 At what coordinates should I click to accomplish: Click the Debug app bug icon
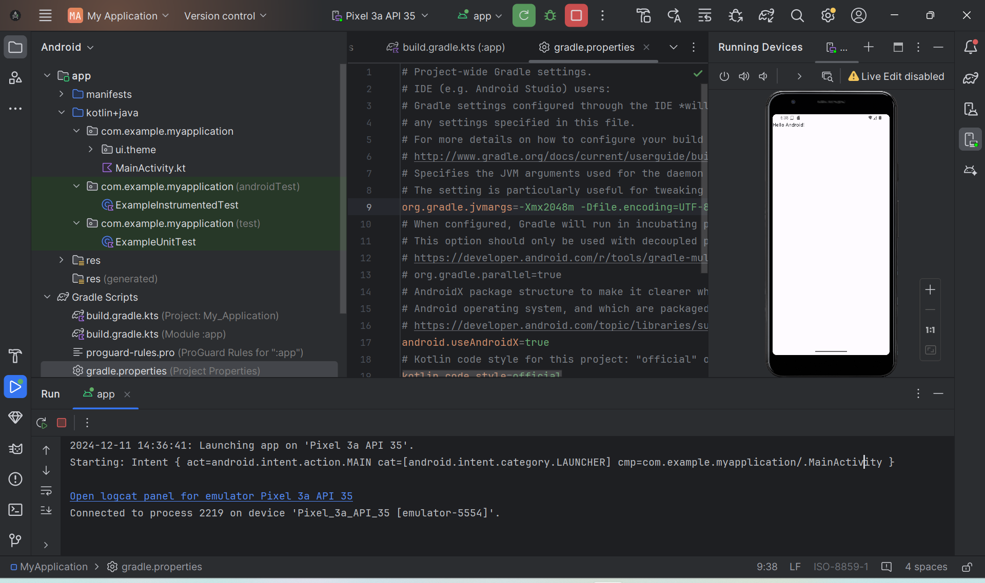[550, 15]
